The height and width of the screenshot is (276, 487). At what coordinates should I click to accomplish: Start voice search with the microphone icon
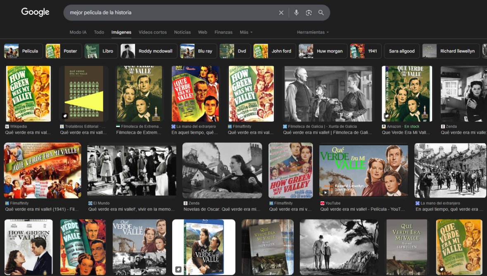point(296,13)
